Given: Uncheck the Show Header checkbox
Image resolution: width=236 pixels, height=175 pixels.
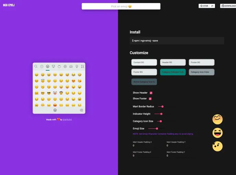Looking at the screenshot, I should [x=151, y=93].
